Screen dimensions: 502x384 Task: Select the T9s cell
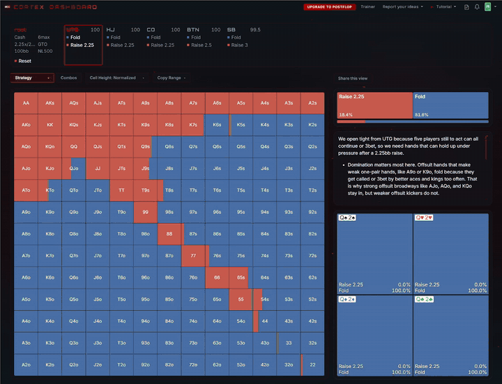tap(145, 190)
